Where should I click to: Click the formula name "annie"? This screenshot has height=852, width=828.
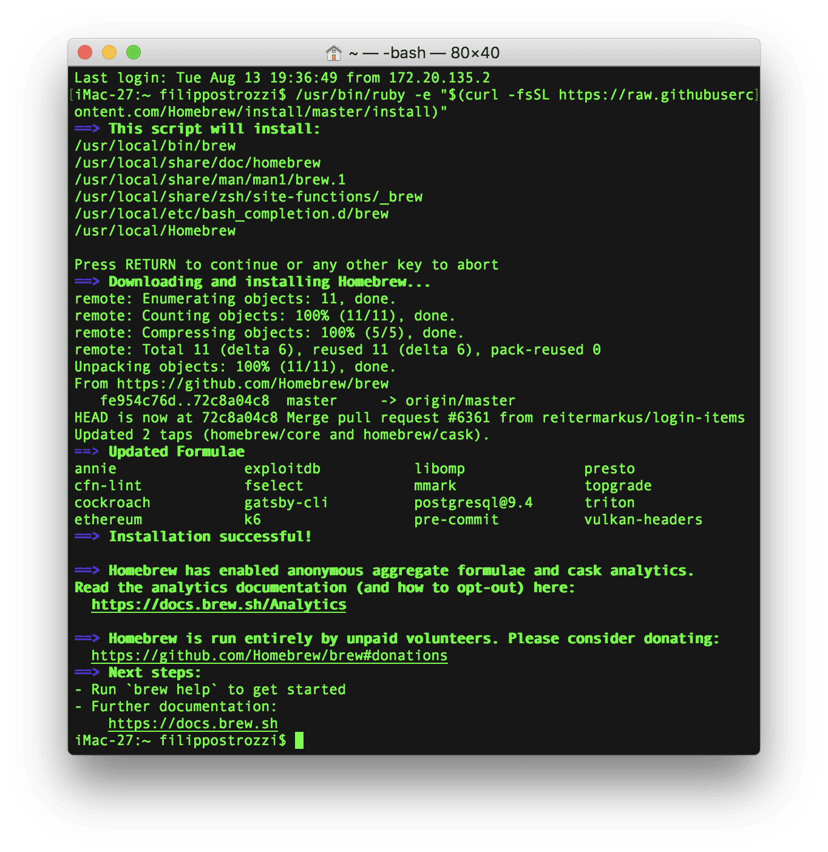click(x=95, y=469)
